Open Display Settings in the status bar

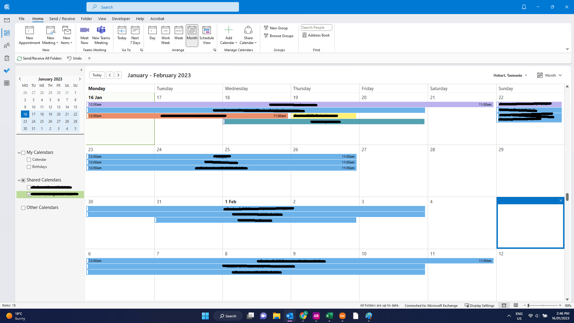click(479, 306)
